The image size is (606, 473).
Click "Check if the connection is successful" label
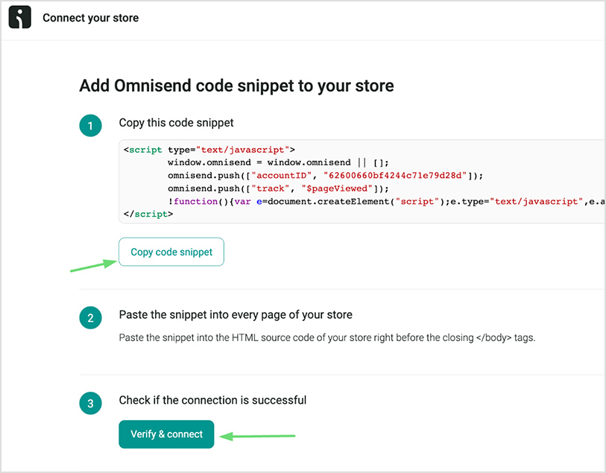pyautogui.click(x=212, y=400)
